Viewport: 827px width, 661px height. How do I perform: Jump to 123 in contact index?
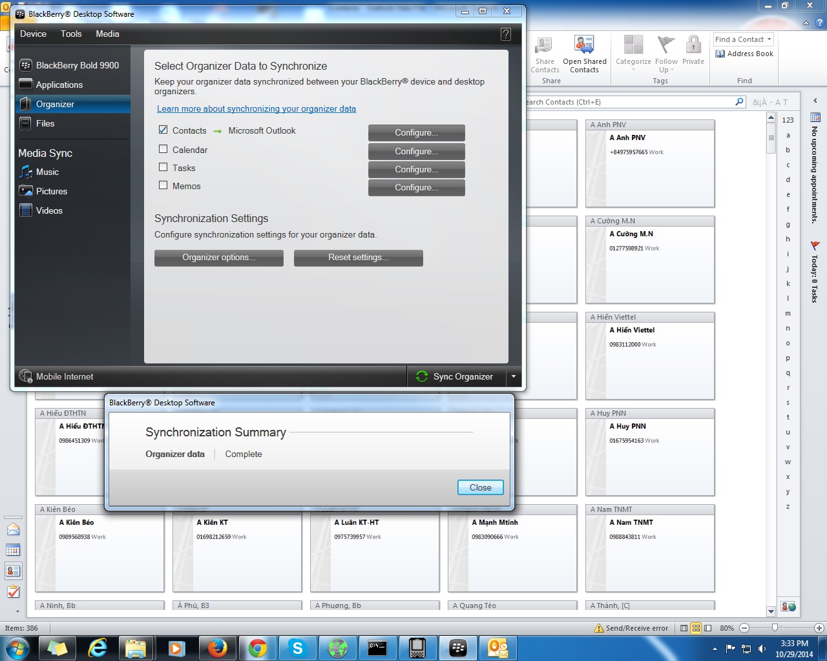(788, 120)
